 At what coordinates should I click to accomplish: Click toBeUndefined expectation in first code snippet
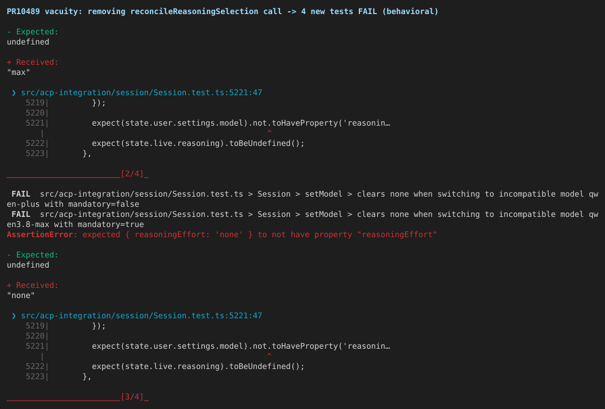pyautogui.click(x=198, y=143)
